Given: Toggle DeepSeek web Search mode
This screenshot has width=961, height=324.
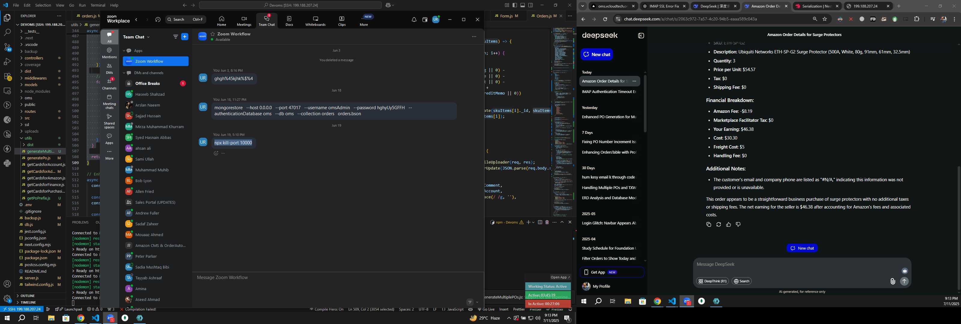Looking at the screenshot, I should coord(742,281).
